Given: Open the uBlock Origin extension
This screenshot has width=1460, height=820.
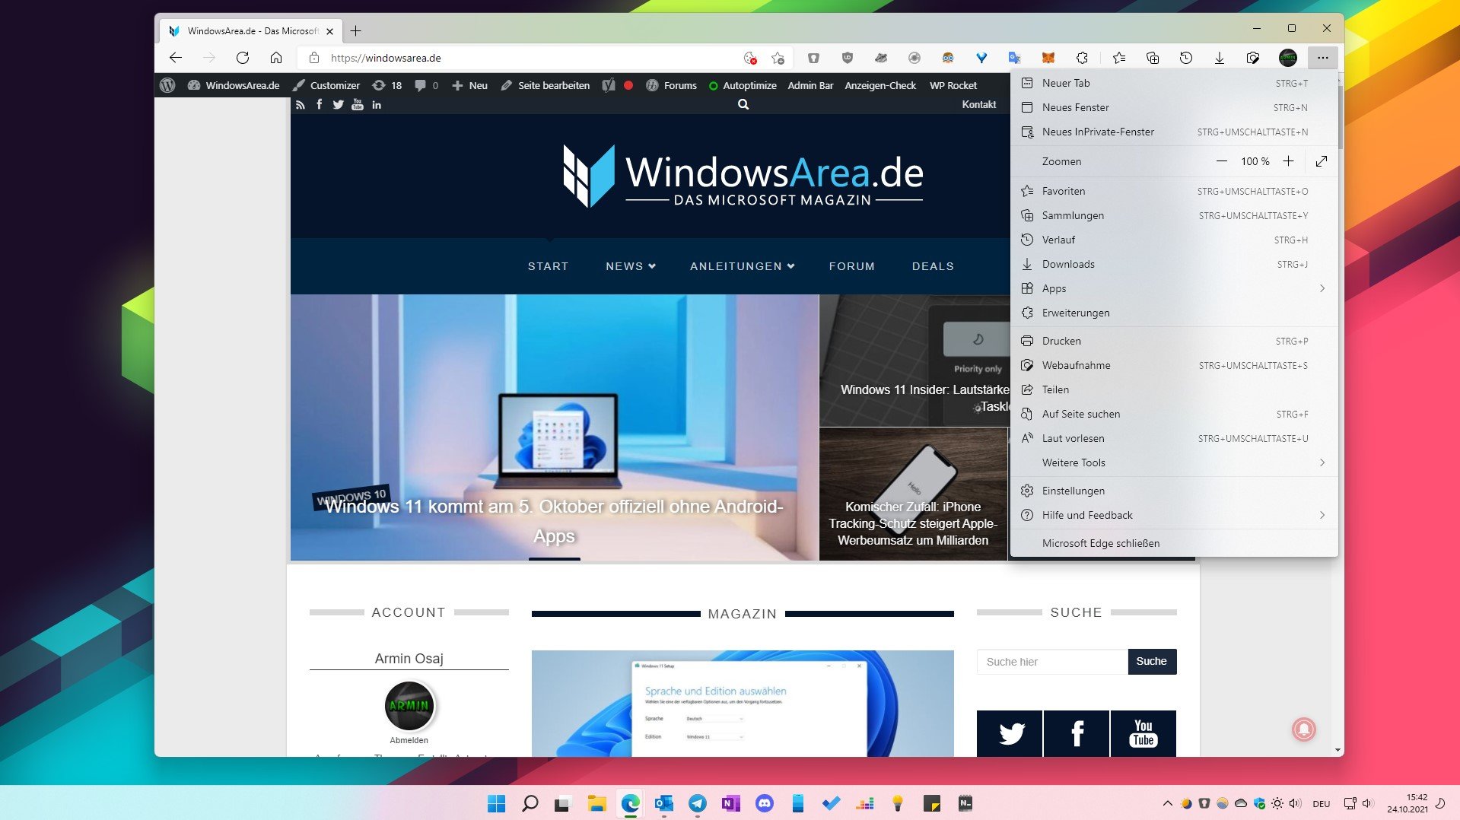Looking at the screenshot, I should coord(848,58).
